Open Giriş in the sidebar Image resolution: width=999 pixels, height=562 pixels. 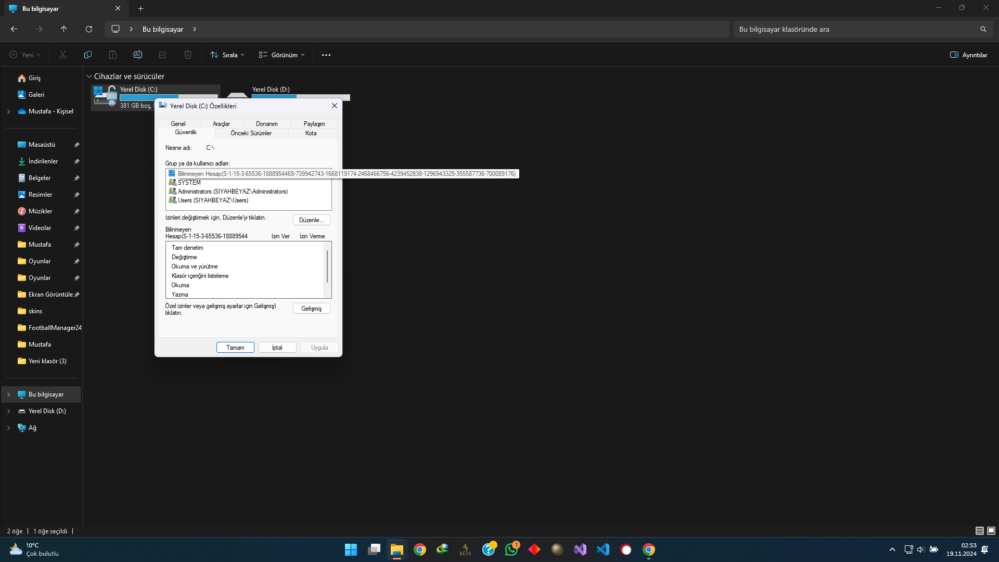click(x=34, y=78)
